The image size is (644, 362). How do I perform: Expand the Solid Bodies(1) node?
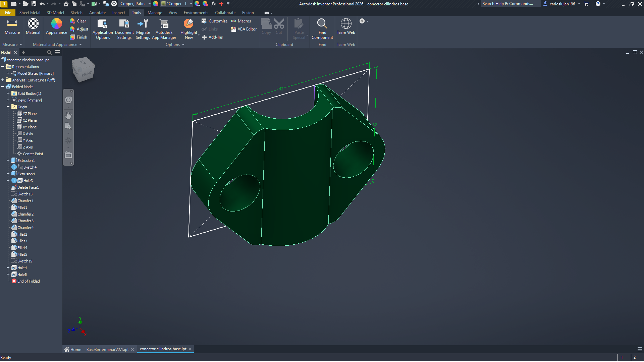(x=8, y=94)
